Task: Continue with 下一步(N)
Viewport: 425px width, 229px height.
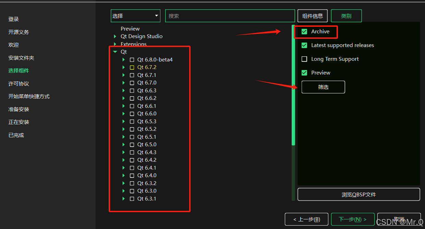Action: click(x=353, y=219)
